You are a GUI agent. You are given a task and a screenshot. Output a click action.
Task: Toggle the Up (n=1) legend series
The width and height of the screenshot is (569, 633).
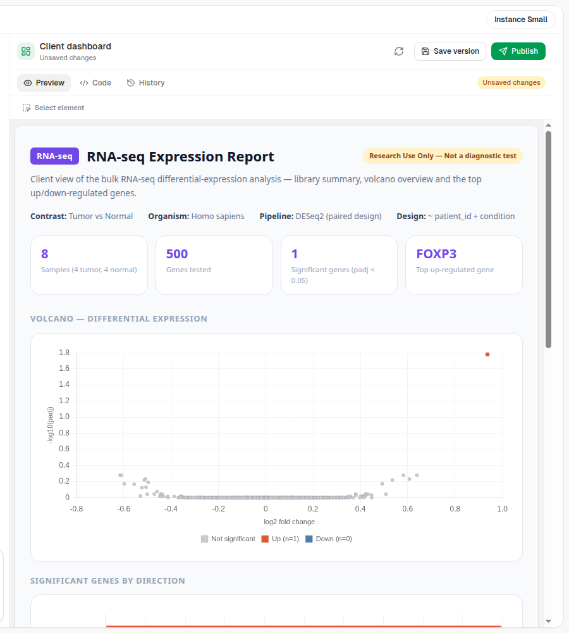point(280,539)
